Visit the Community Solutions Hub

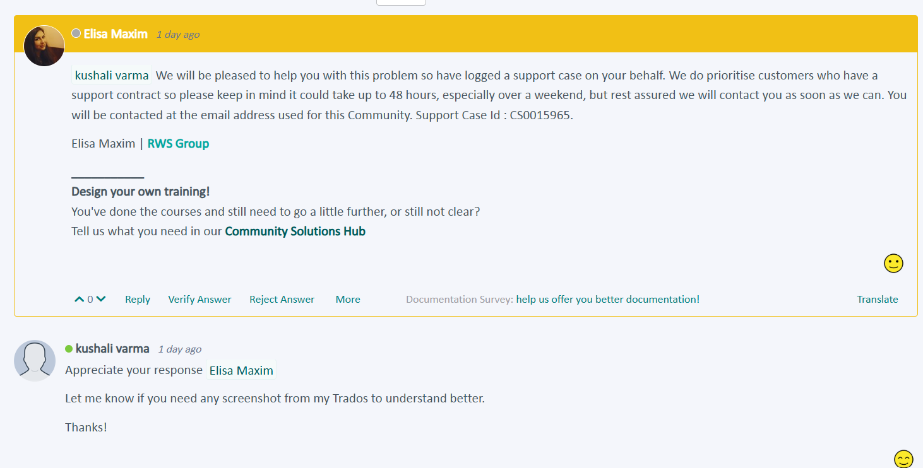[x=295, y=231]
